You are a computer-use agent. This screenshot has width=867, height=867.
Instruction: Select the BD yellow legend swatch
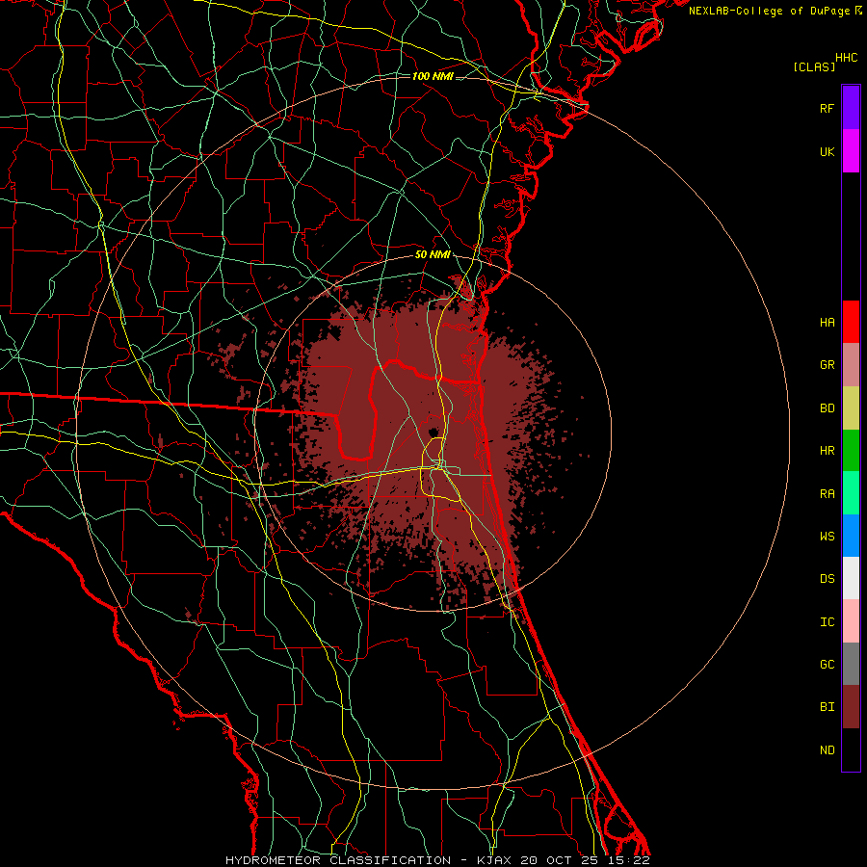click(x=851, y=408)
